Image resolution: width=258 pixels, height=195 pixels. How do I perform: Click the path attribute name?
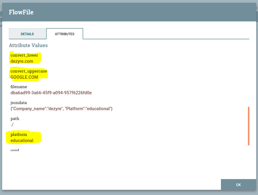(x=15, y=119)
